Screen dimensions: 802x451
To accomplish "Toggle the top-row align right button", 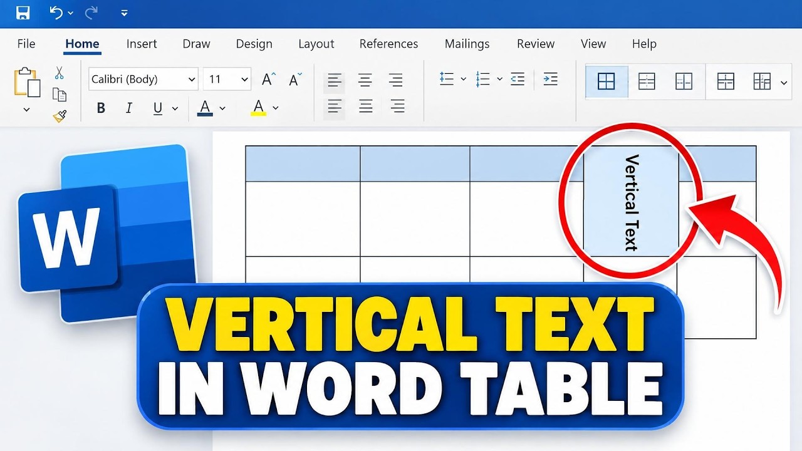I will 395,80.
